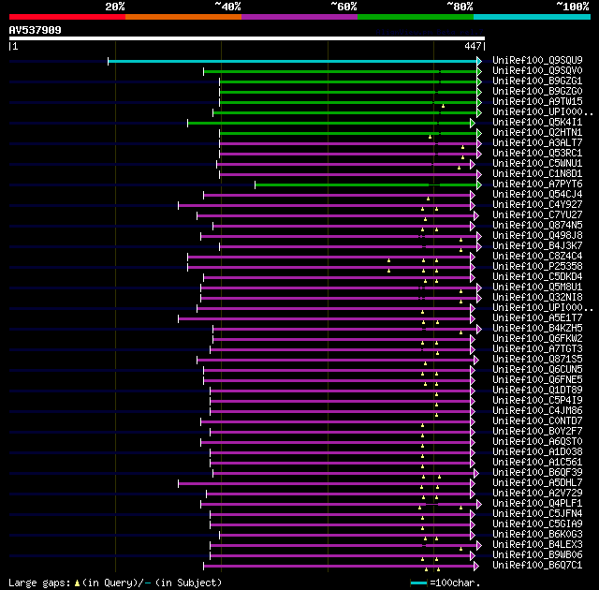Click the UniRef100_B6QF39 label

[x=537, y=473]
